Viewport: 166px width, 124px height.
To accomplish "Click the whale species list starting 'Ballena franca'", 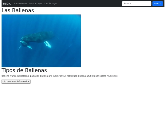I will coord(60,76).
